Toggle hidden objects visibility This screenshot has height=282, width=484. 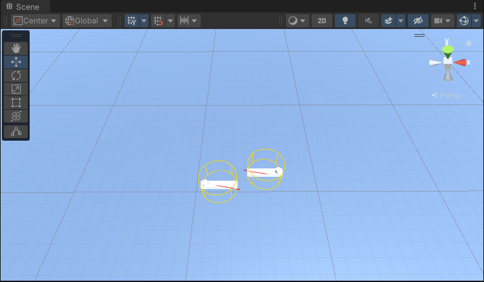click(x=418, y=21)
